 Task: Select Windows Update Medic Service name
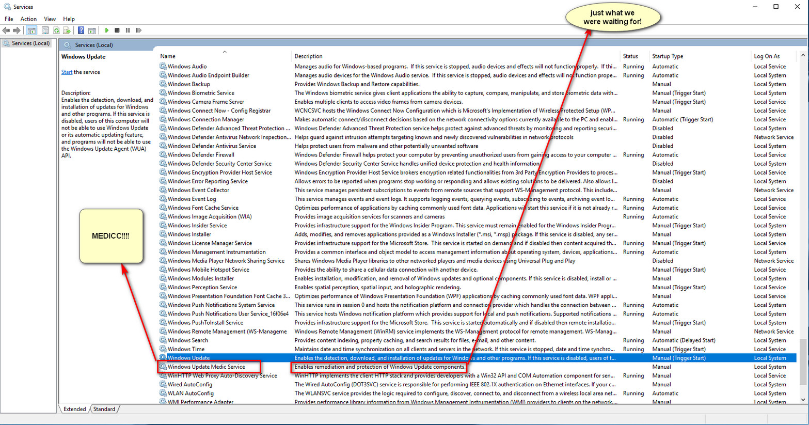click(x=206, y=367)
